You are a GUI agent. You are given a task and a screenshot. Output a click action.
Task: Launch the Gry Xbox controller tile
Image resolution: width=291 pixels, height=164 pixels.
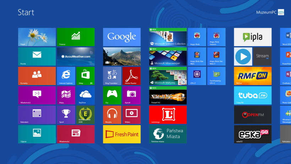point(112,95)
